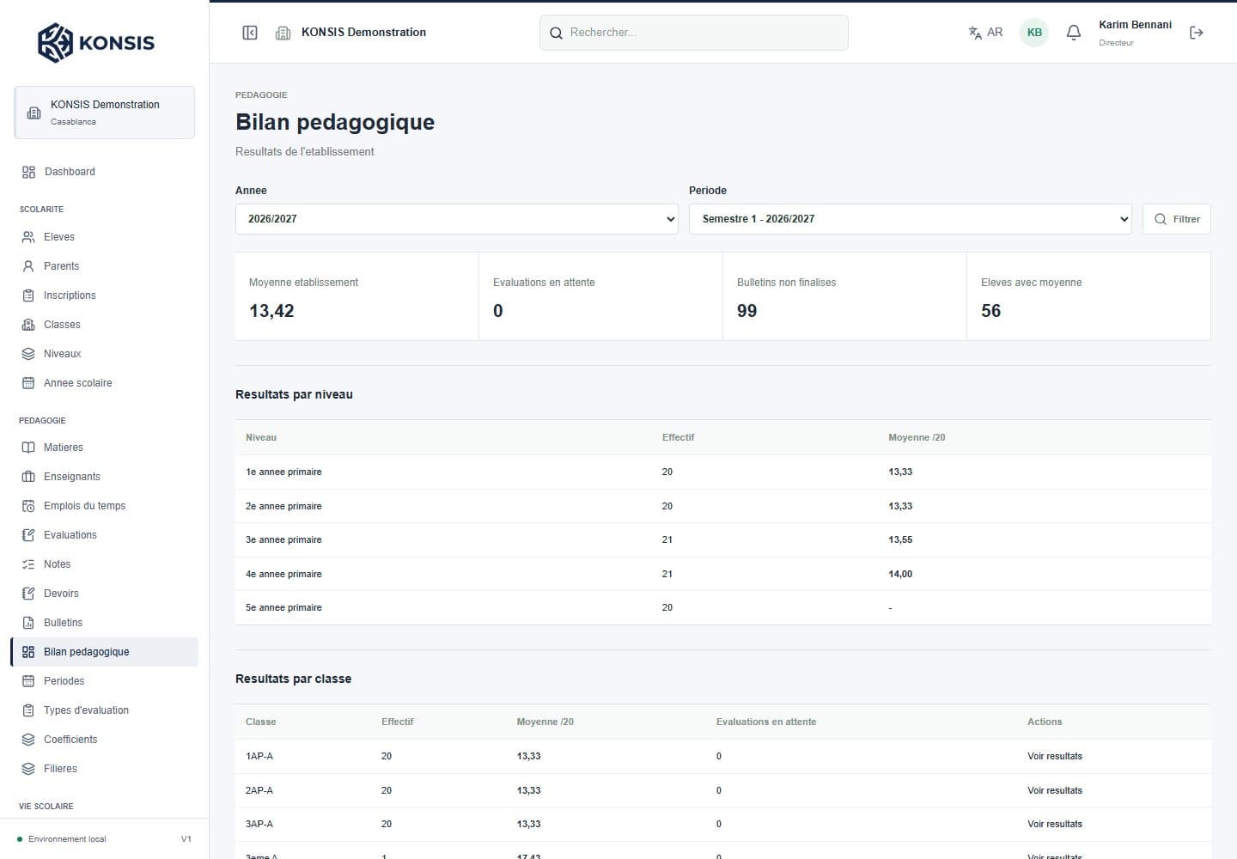Click the KB user avatar

pos(1034,33)
